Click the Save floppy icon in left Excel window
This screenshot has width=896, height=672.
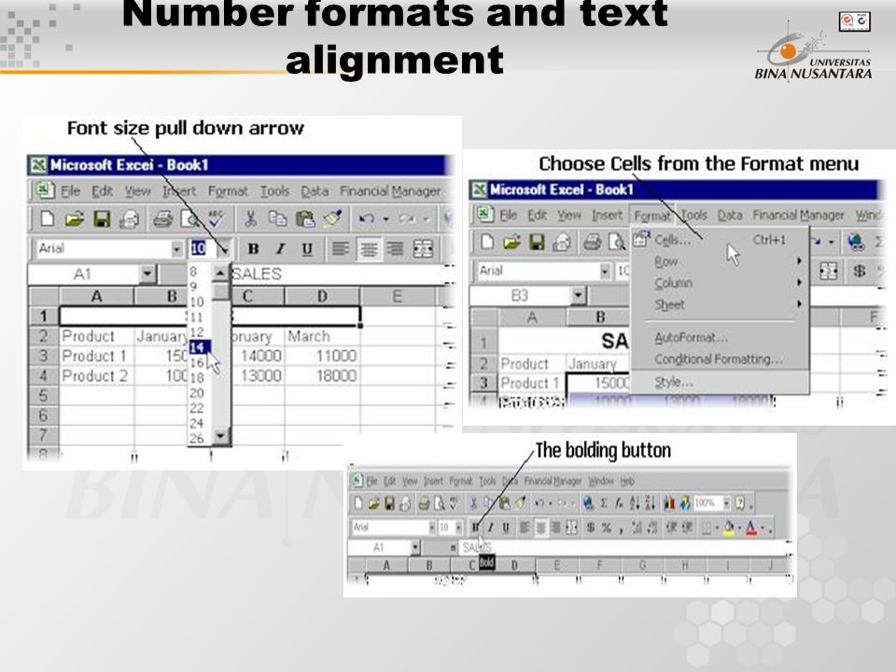(102, 218)
